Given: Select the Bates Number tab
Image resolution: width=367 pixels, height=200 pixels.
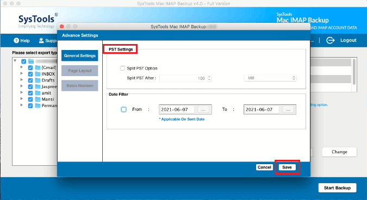Looking at the screenshot, I should click(x=80, y=86).
